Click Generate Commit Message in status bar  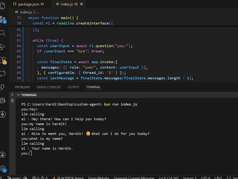[134, 178]
